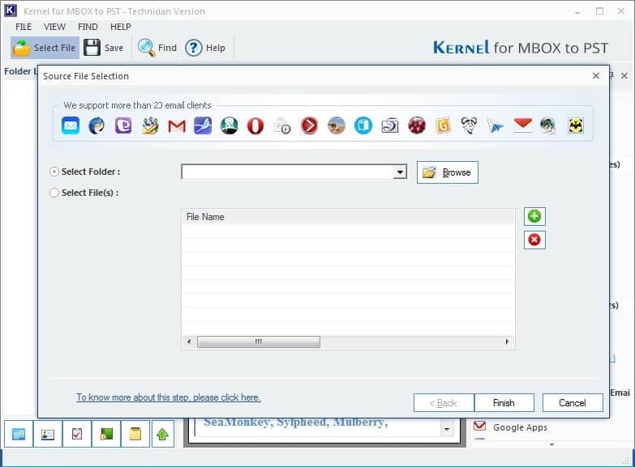Open calendar view icon in bottom bar
This screenshot has height=467, width=635.
tap(19, 434)
